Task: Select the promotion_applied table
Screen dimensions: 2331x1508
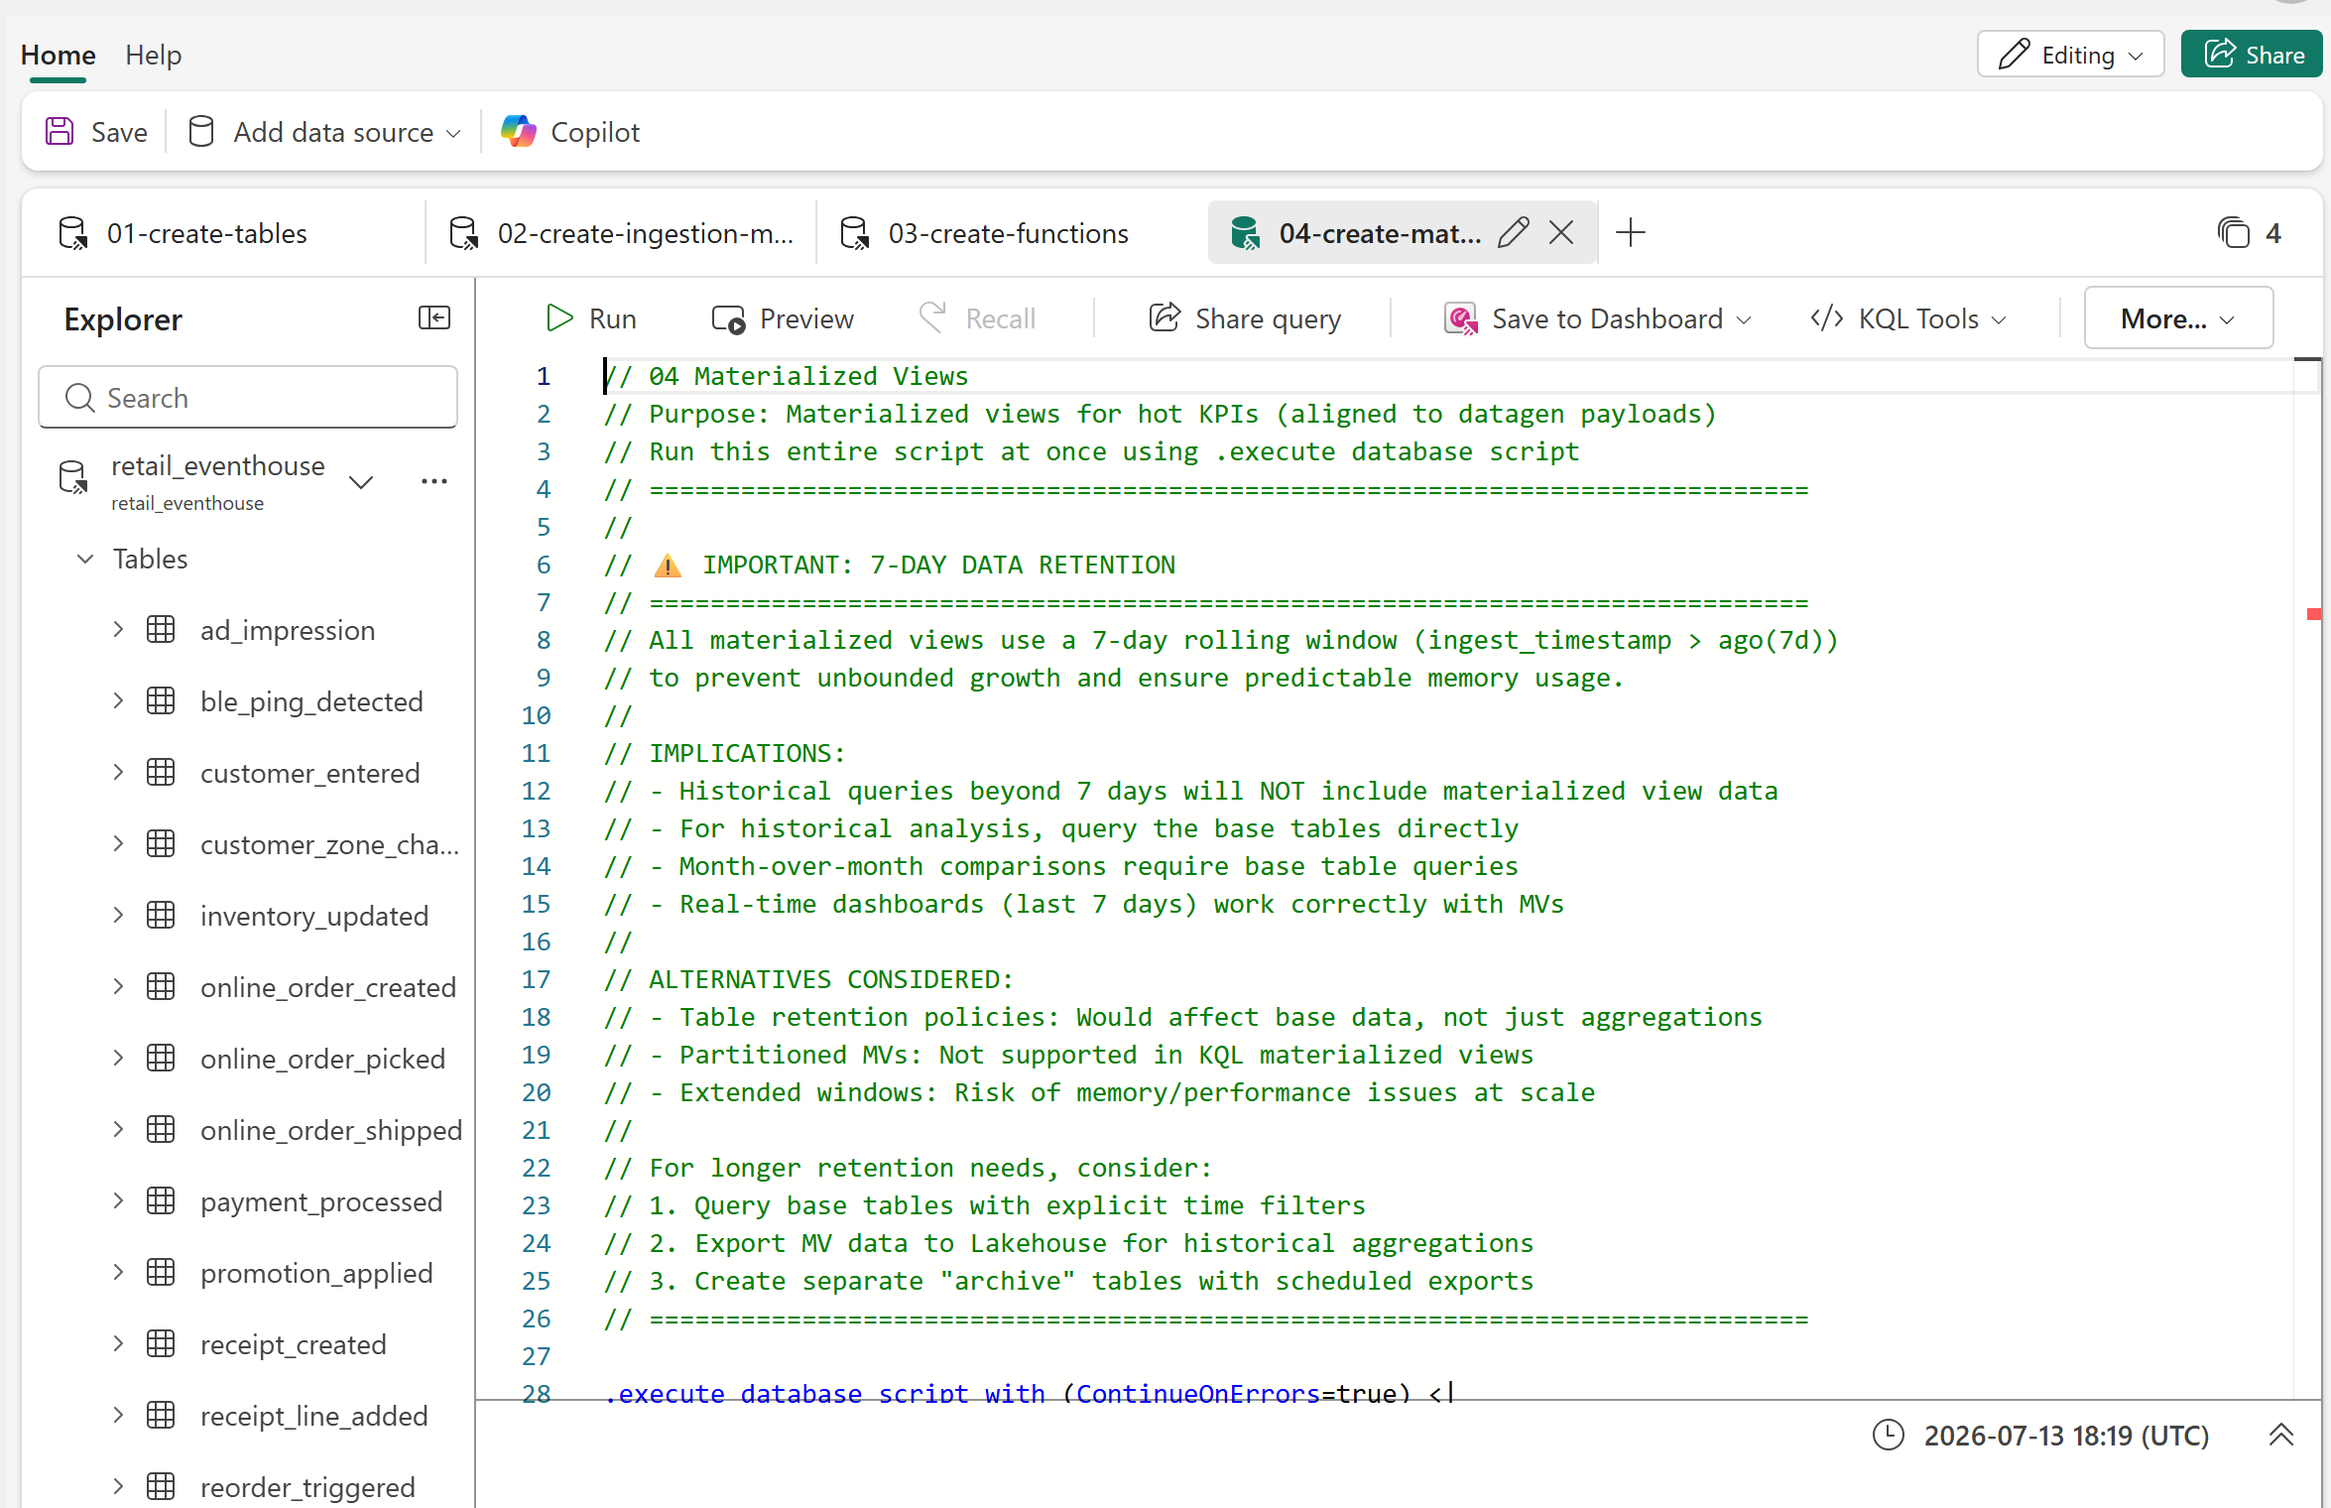Action: click(316, 1273)
